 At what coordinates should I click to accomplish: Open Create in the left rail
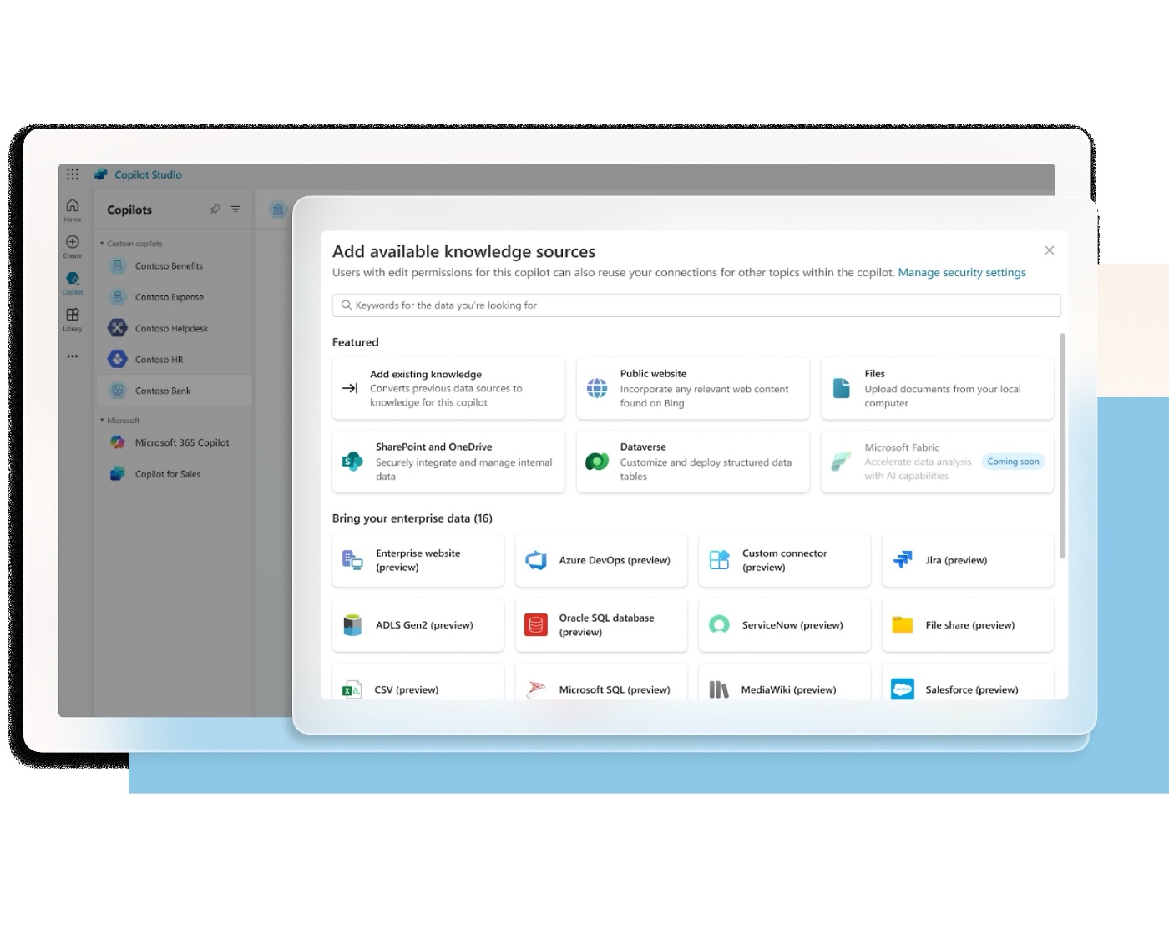pos(73,246)
